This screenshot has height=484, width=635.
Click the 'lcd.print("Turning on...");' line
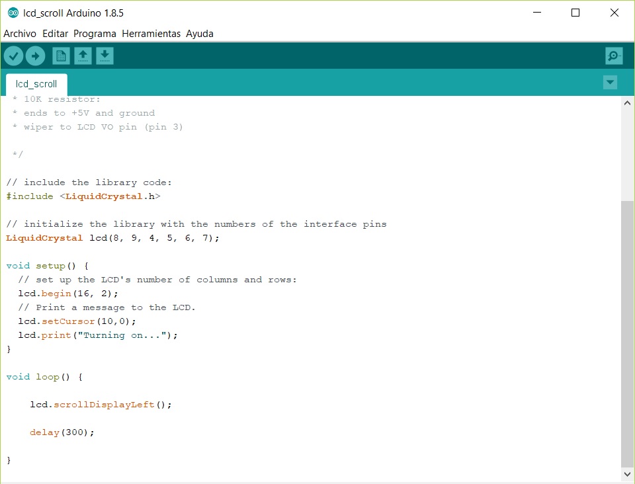(x=98, y=335)
